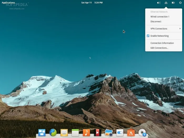The image size is (184, 138).
Task: Open the Videos app in the dock
Action: pos(98,132)
